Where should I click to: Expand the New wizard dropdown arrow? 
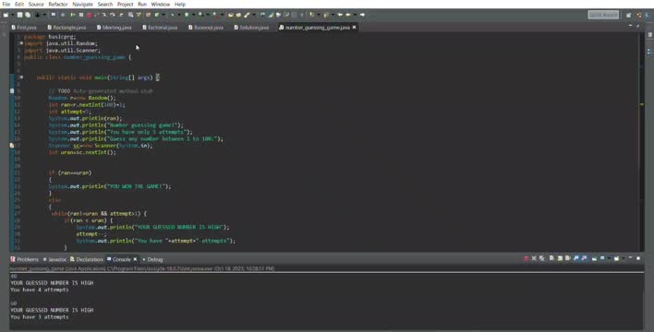coord(13,15)
